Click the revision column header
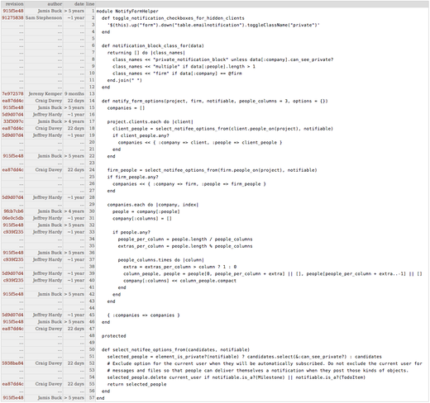The height and width of the screenshot is (403, 430). 15,4
